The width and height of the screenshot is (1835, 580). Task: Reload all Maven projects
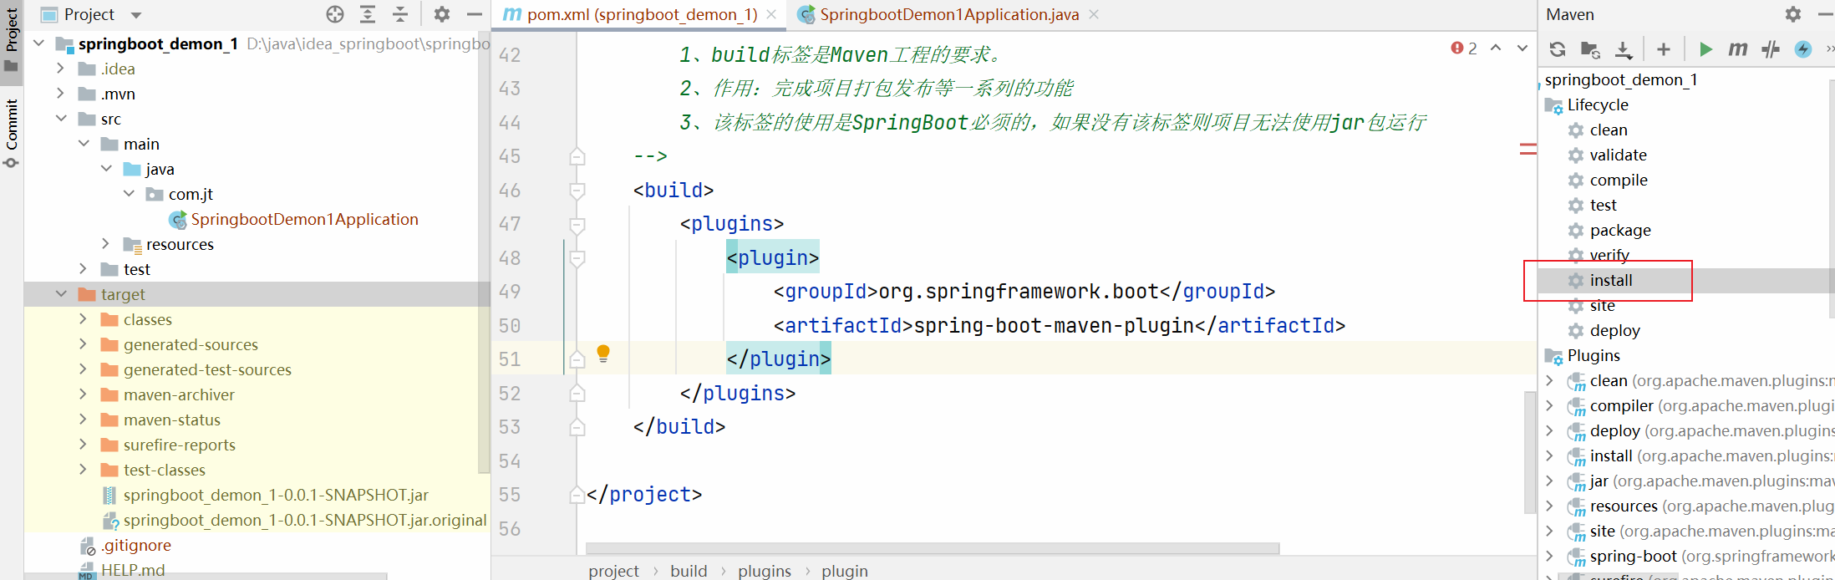(1558, 49)
